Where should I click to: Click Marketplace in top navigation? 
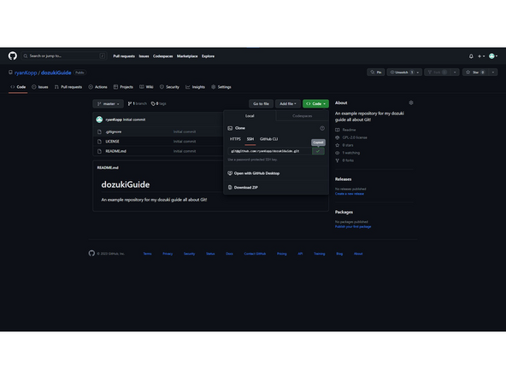pos(187,56)
